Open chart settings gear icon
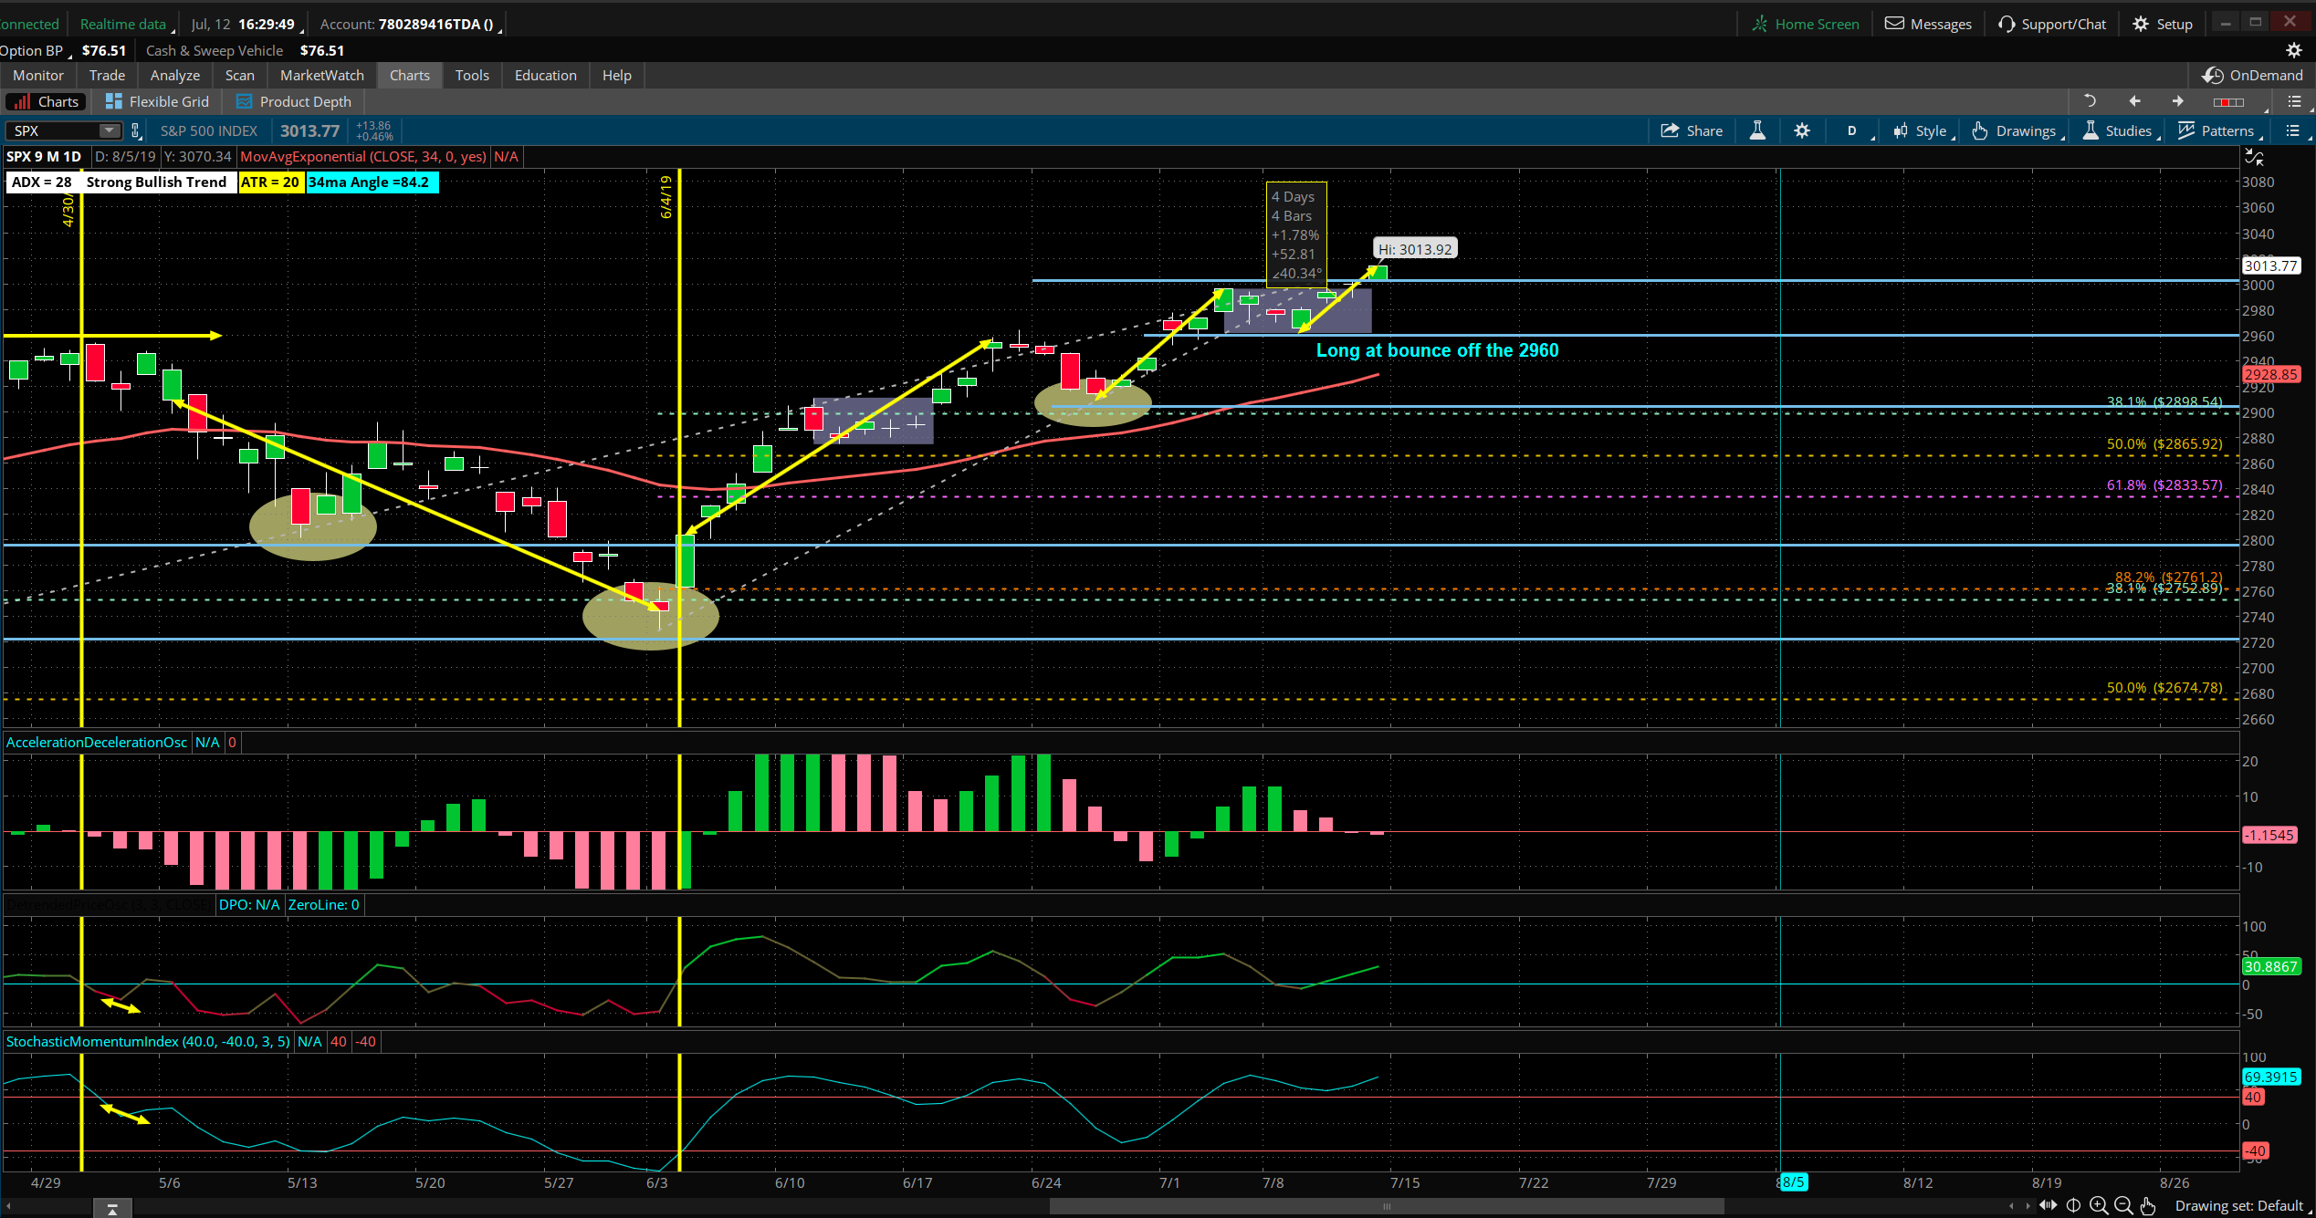This screenshot has width=2316, height=1218. pos(1802,130)
